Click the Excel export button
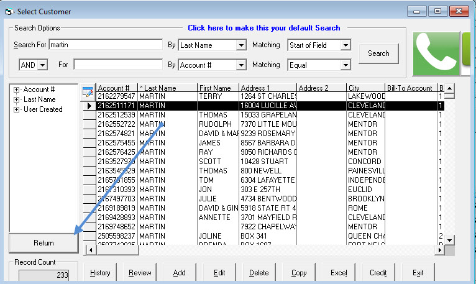476x284 pixels. point(339,273)
